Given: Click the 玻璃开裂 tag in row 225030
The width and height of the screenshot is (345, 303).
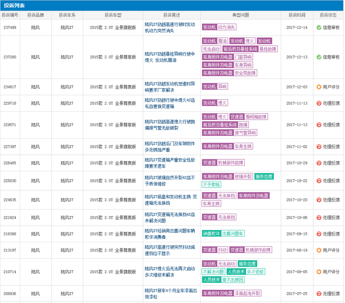Looking at the screenshot, I should pos(243,177).
